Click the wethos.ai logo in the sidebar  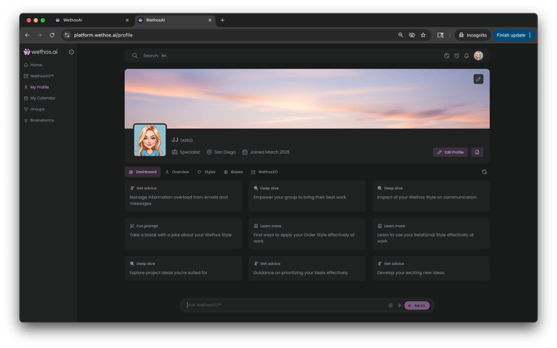click(41, 51)
